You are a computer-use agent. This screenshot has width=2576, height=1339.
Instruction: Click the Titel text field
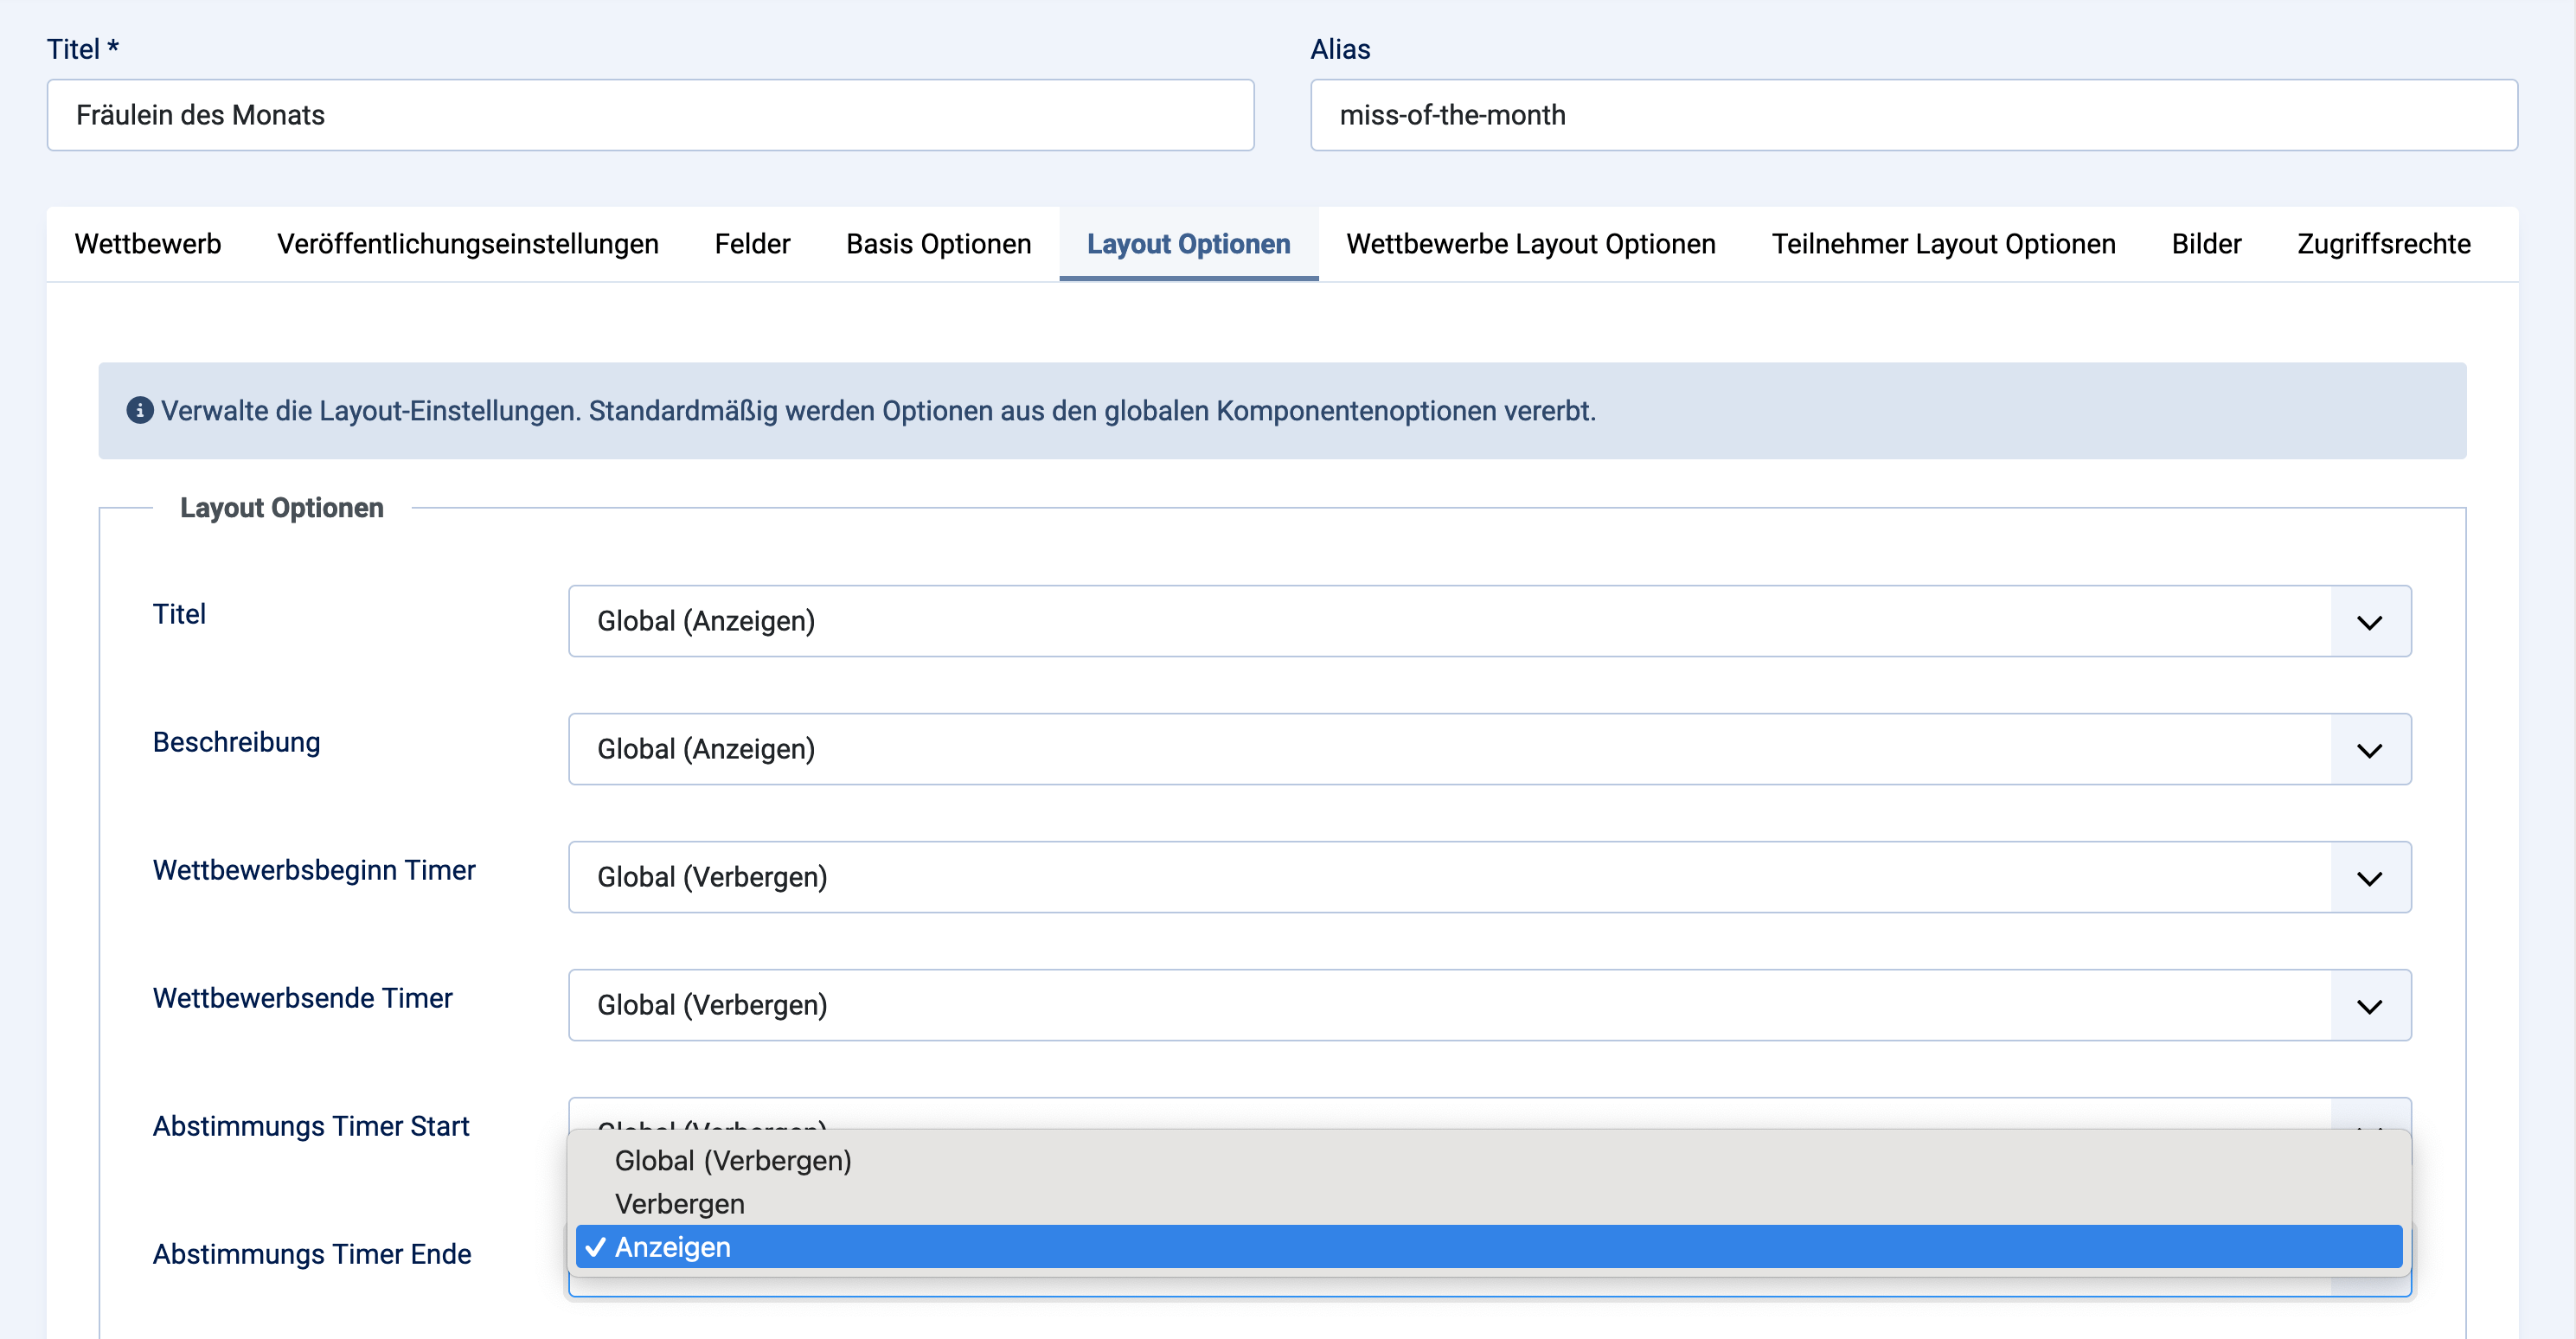click(650, 115)
